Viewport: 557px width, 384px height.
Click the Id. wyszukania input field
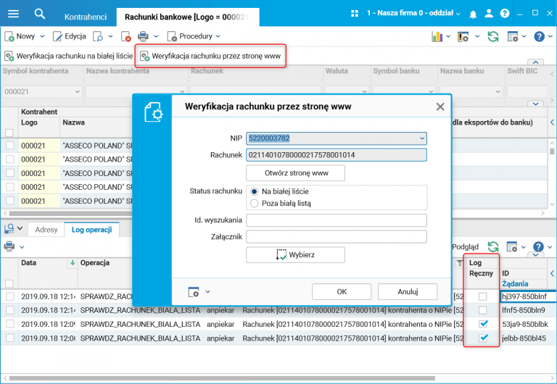tap(337, 220)
